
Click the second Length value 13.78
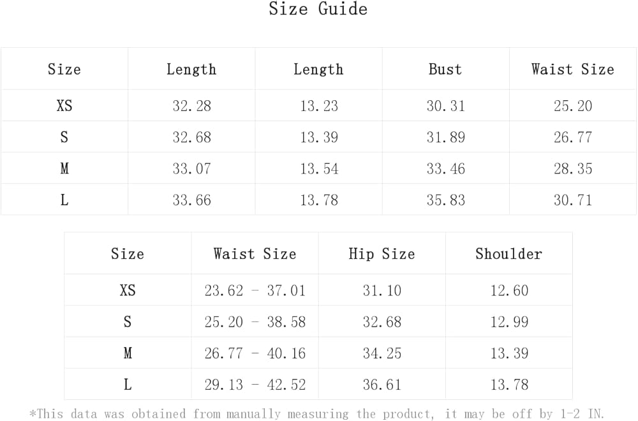[x=318, y=200]
